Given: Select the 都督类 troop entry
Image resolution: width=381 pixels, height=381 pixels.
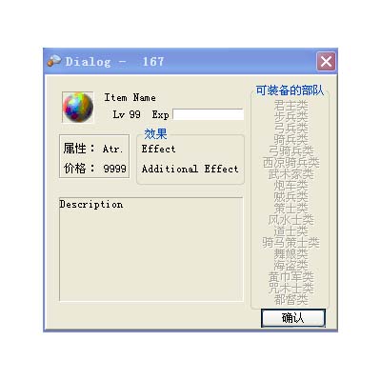Looking at the screenshot, I should coord(291,299).
